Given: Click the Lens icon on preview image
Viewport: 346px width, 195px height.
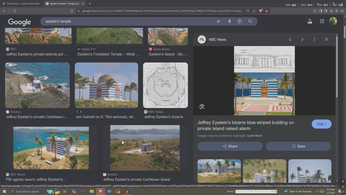Looking at the screenshot, I should [x=202, y=107].
